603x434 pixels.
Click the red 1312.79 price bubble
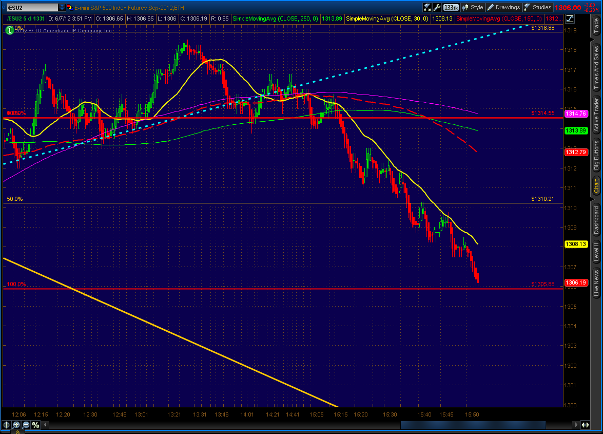tap(576, 152)
